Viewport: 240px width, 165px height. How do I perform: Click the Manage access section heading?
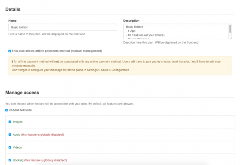coord(22,93)
